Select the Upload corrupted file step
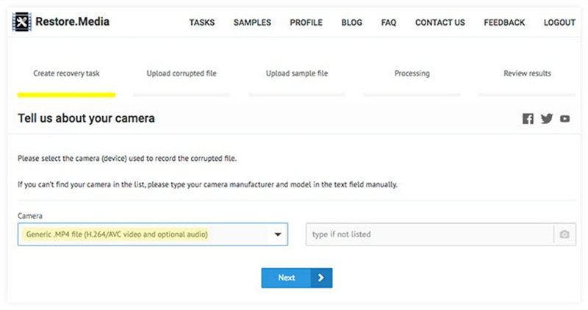The height and width of the screenshot is (310, 588). point(182,73)
